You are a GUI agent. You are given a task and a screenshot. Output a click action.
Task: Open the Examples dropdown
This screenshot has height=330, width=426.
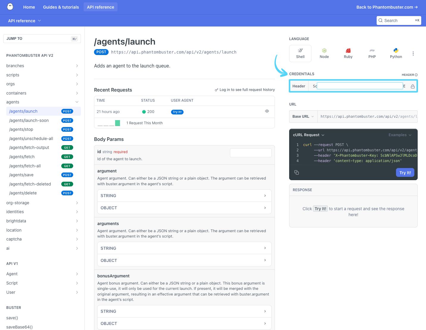tap(400, 135)
